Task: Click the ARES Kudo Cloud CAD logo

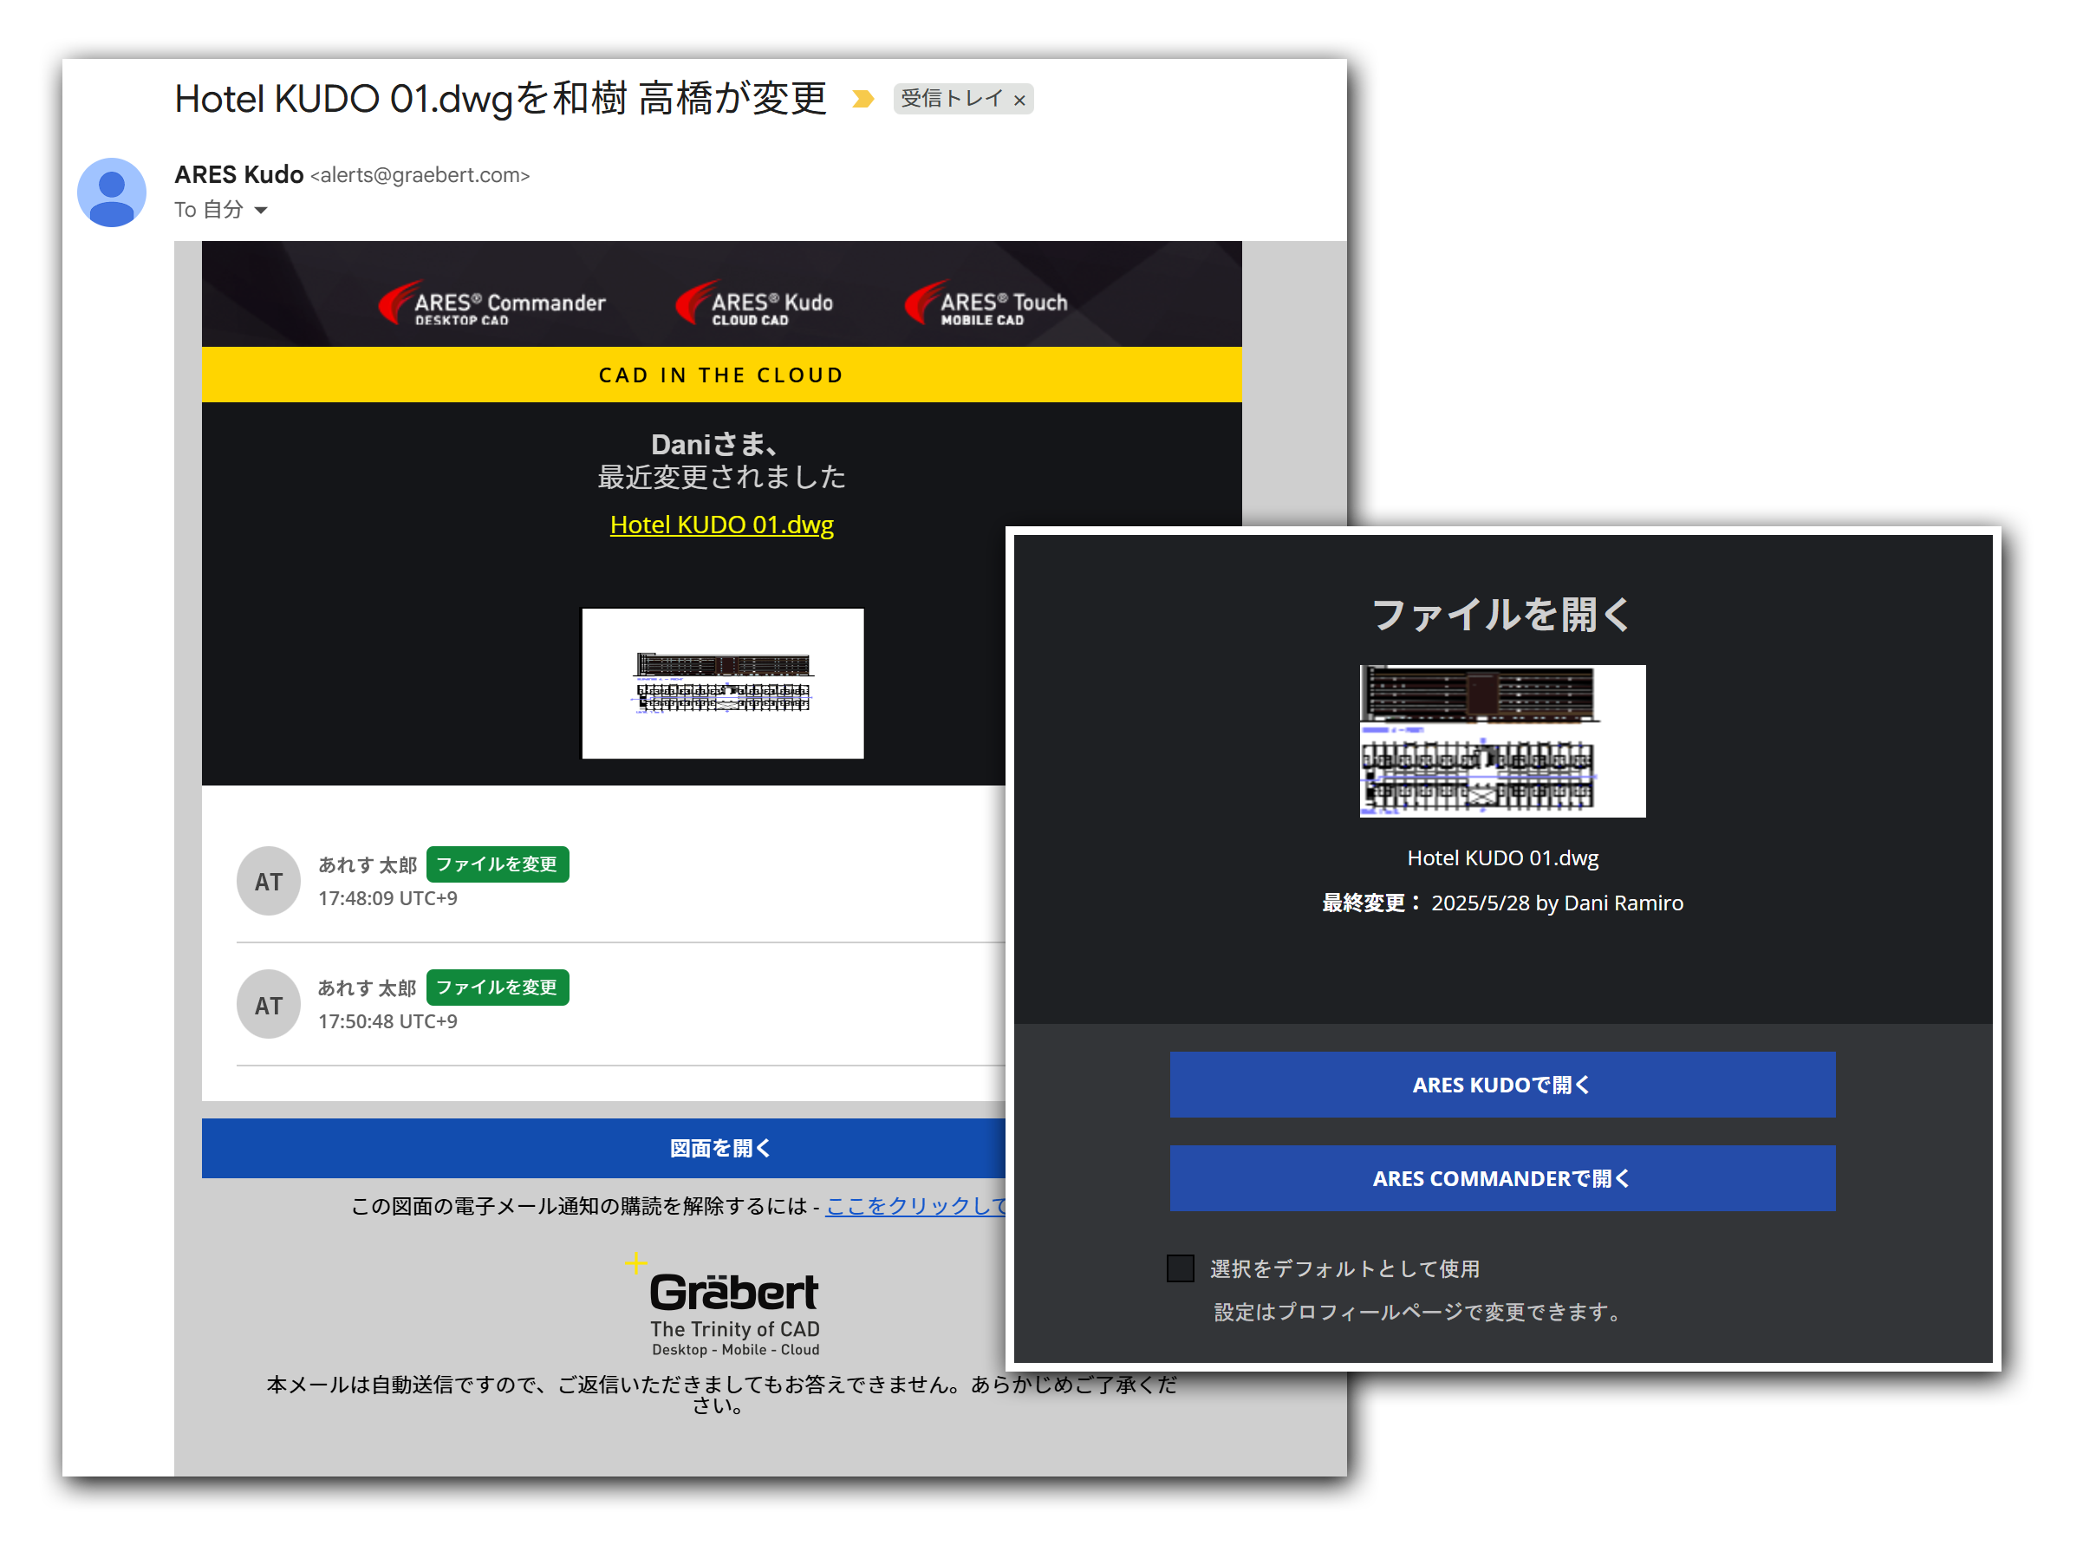Action: (x=754, y=303)
